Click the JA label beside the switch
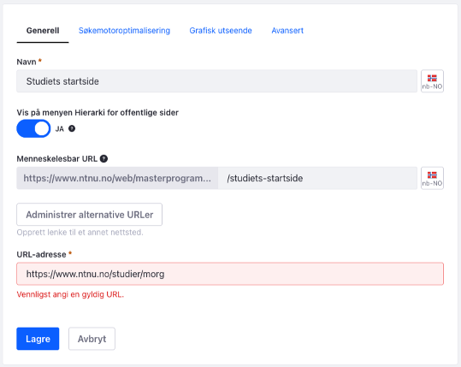This screenshot has width=461, height=367. tap(60, 129)
